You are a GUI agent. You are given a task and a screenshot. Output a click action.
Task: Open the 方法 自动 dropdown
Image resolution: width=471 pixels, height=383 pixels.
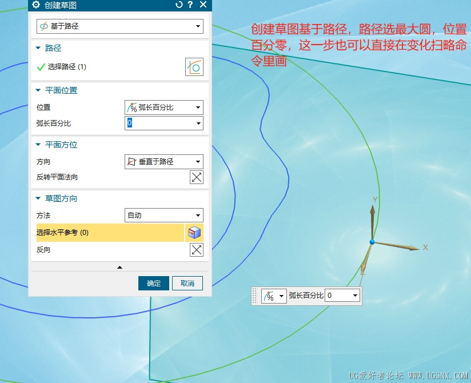point(163,216)
